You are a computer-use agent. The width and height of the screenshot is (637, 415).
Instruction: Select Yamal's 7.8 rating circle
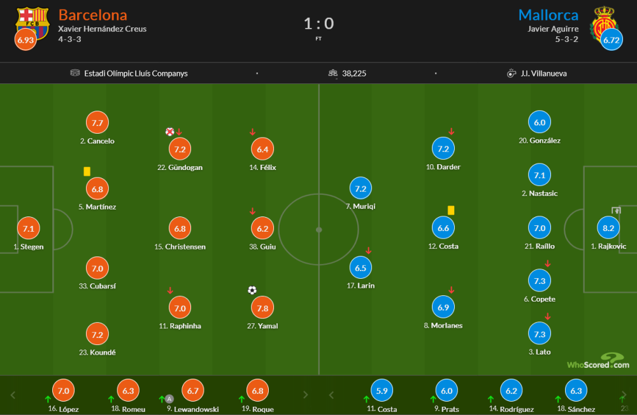(x=262, y=308)
